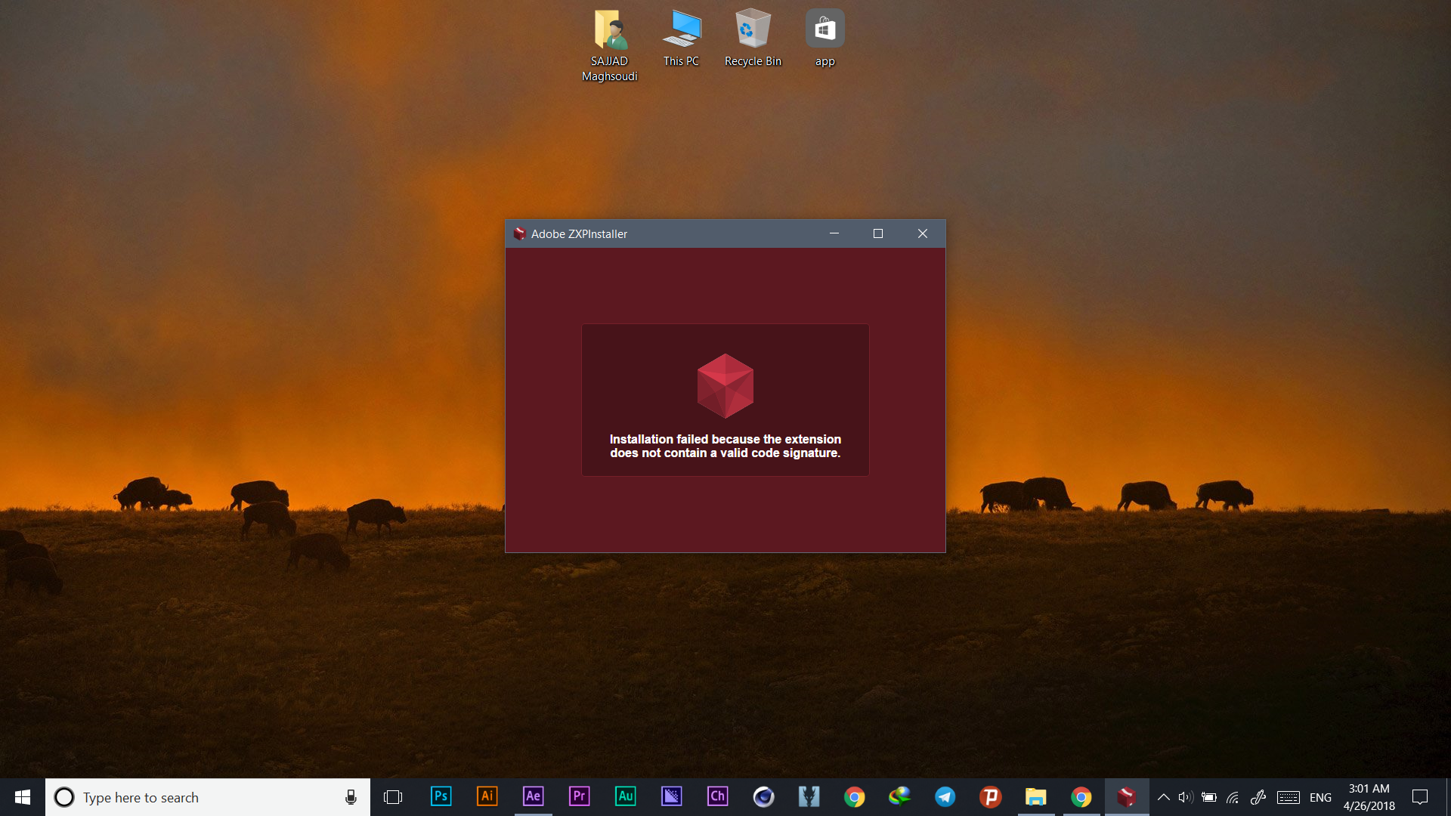Maximize the Adobe ZXPInstaller window

point(878,233)
